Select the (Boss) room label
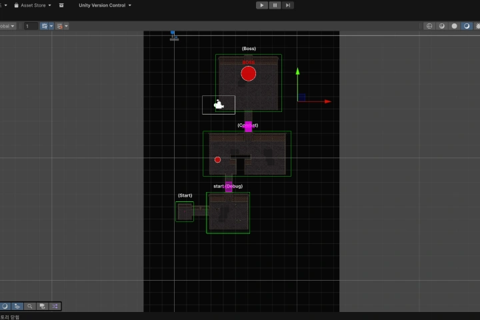This screenshot has height=320, width=480. (249, 49)
